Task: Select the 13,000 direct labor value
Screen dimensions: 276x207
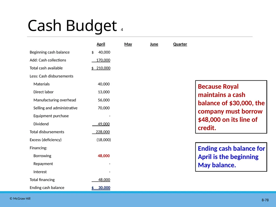Action: pos(104,92)
